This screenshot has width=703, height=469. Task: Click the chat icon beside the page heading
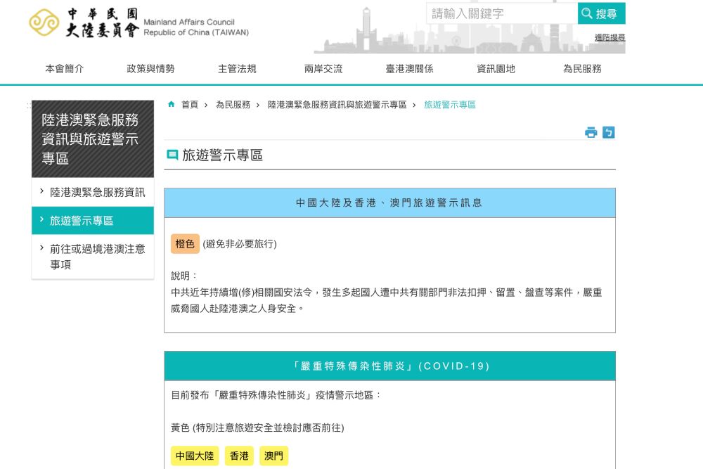172,155
